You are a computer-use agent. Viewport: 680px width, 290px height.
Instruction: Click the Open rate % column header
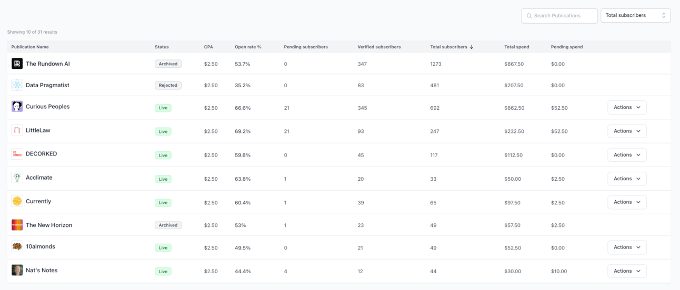point(248,47)
